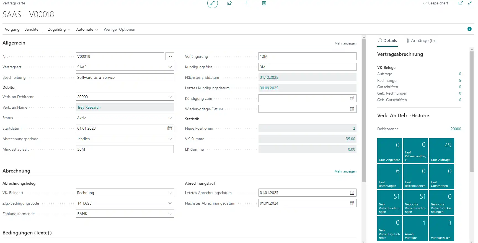This screenshot has width=478, height=243.
Task: Click the share icon in header
Action: click(x=229, y=3)
